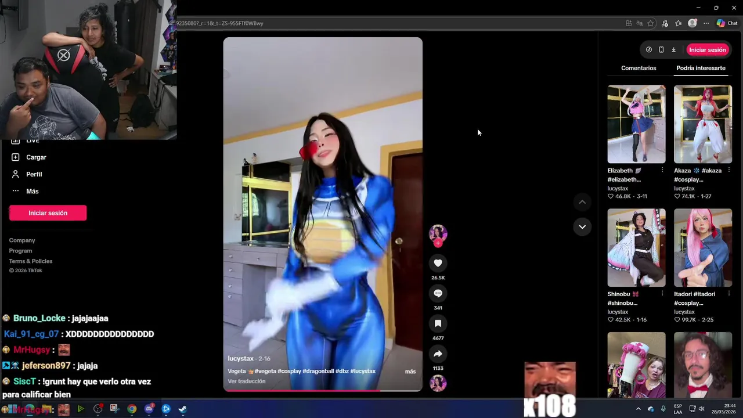
Task: Select Perfil in the left sidebar
Action: click(27, 174)
